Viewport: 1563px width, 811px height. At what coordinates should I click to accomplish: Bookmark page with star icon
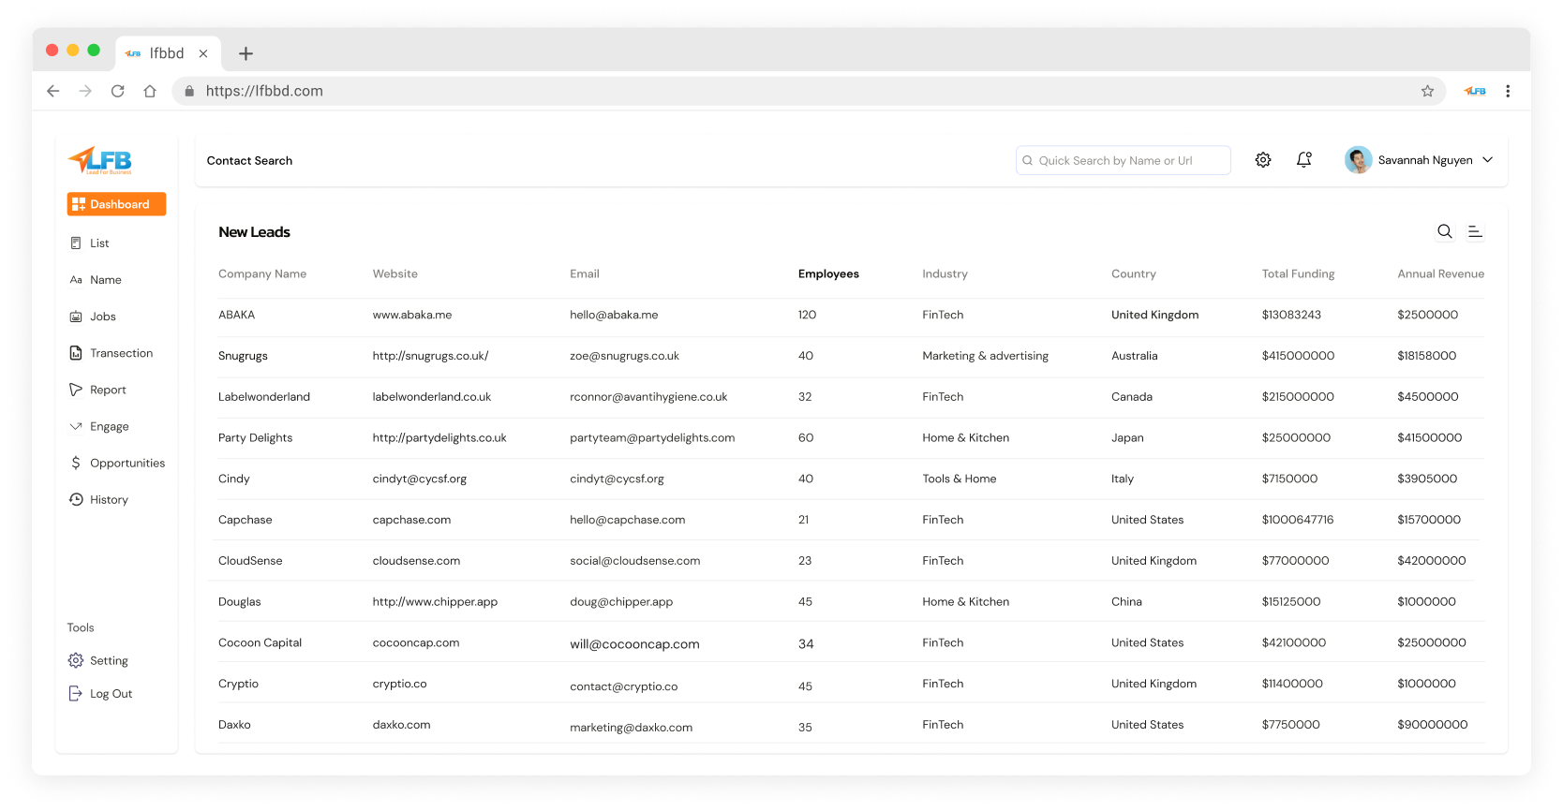[1427, 91]
